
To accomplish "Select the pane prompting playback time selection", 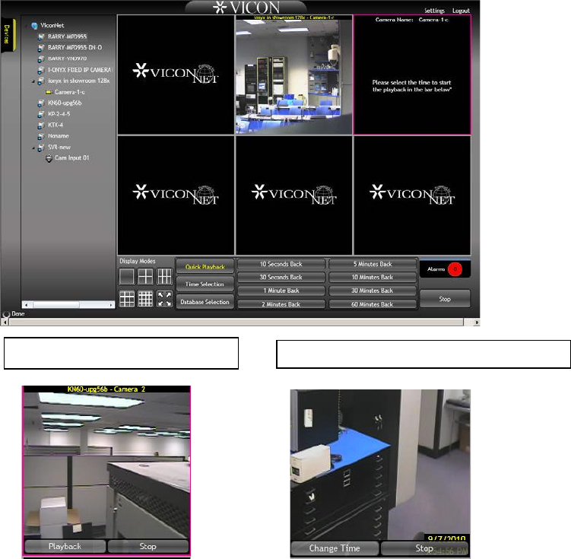I will point(412,75).
